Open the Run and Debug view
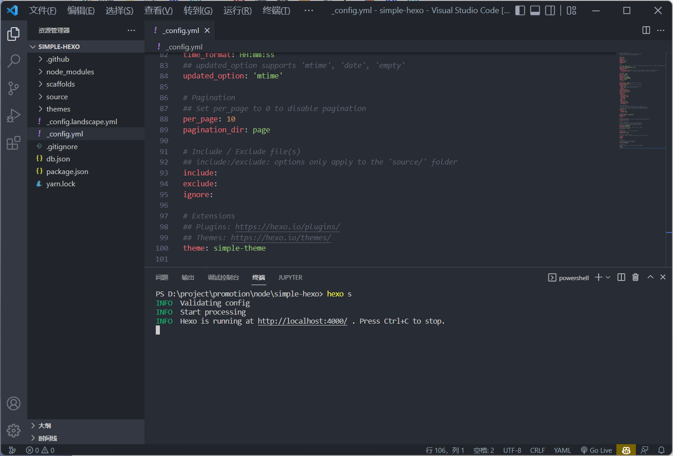 pos(14,116)
